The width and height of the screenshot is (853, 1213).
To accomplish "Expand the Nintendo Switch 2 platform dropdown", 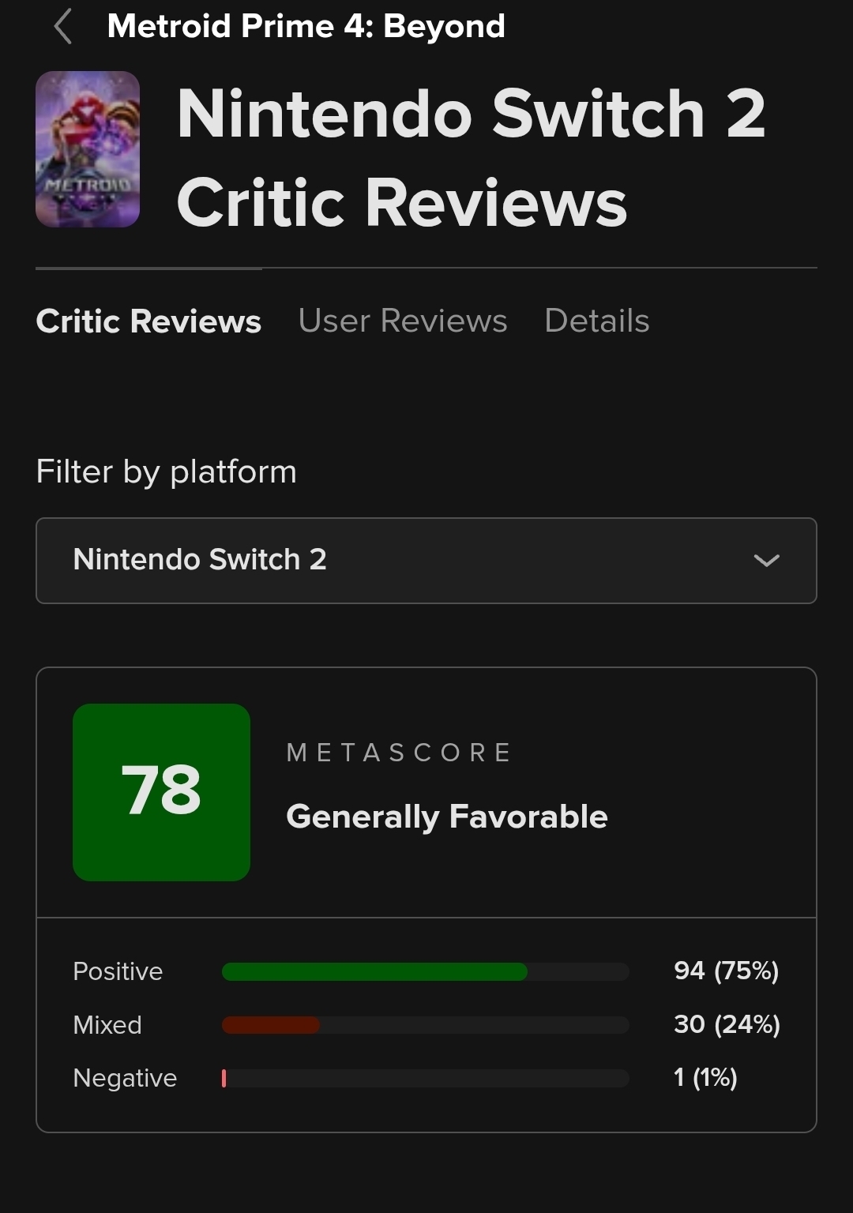I will tap(426, 561).
